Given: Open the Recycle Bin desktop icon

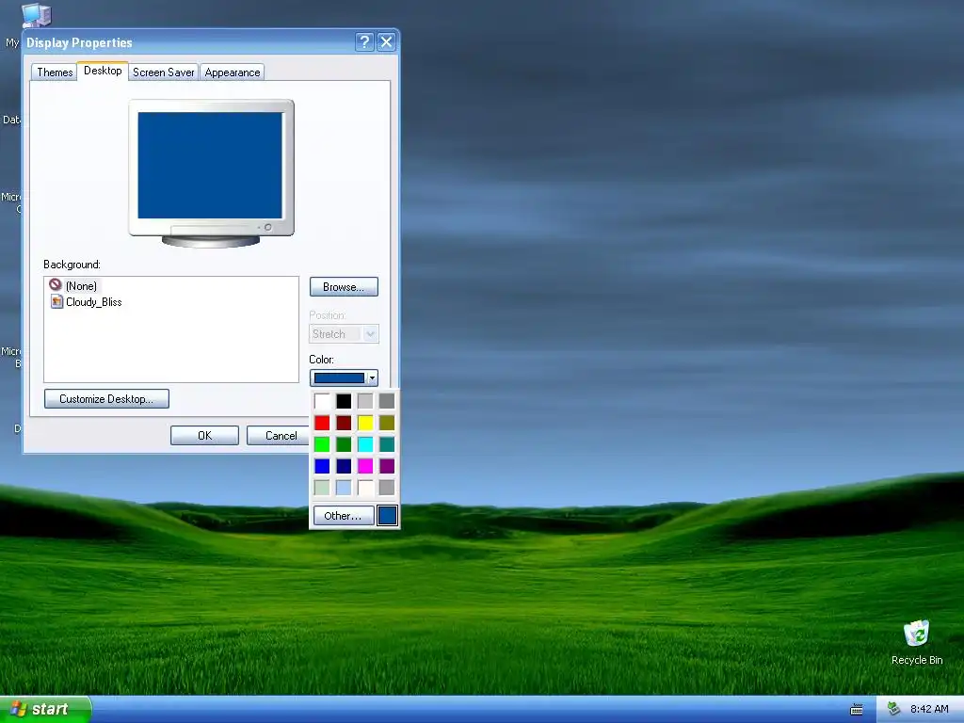Looking at the screenshot, I should 916,642.
